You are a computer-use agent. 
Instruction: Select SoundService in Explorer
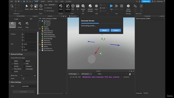[x=48, y=48]
